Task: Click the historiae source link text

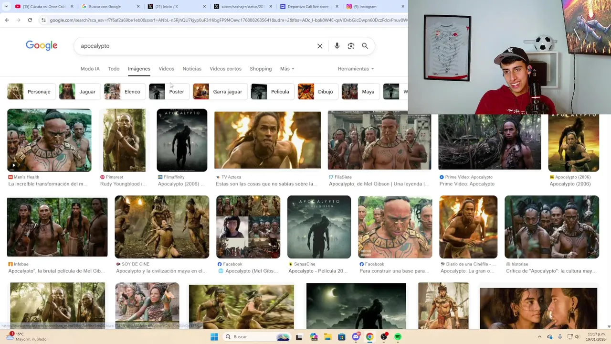Action: click(x=520, y=264)
